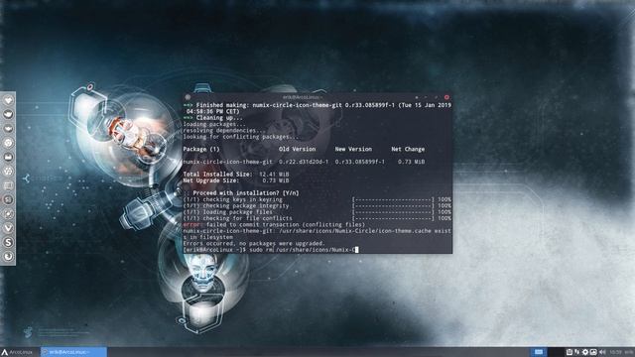Click the 'Net Upgrade Size:' line
635x357 pixels.
tap(236, 180)
